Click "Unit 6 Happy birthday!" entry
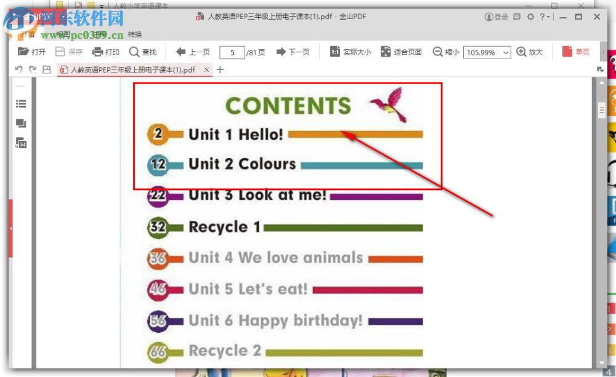Screen dimensions: 616x377 click(x=275, y=320)
